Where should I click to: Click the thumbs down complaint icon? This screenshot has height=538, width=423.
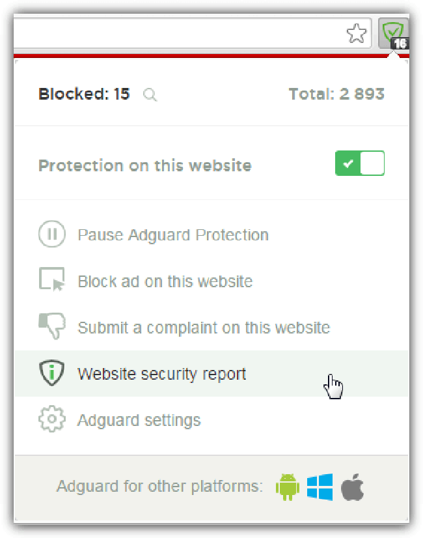pos(52,327)
